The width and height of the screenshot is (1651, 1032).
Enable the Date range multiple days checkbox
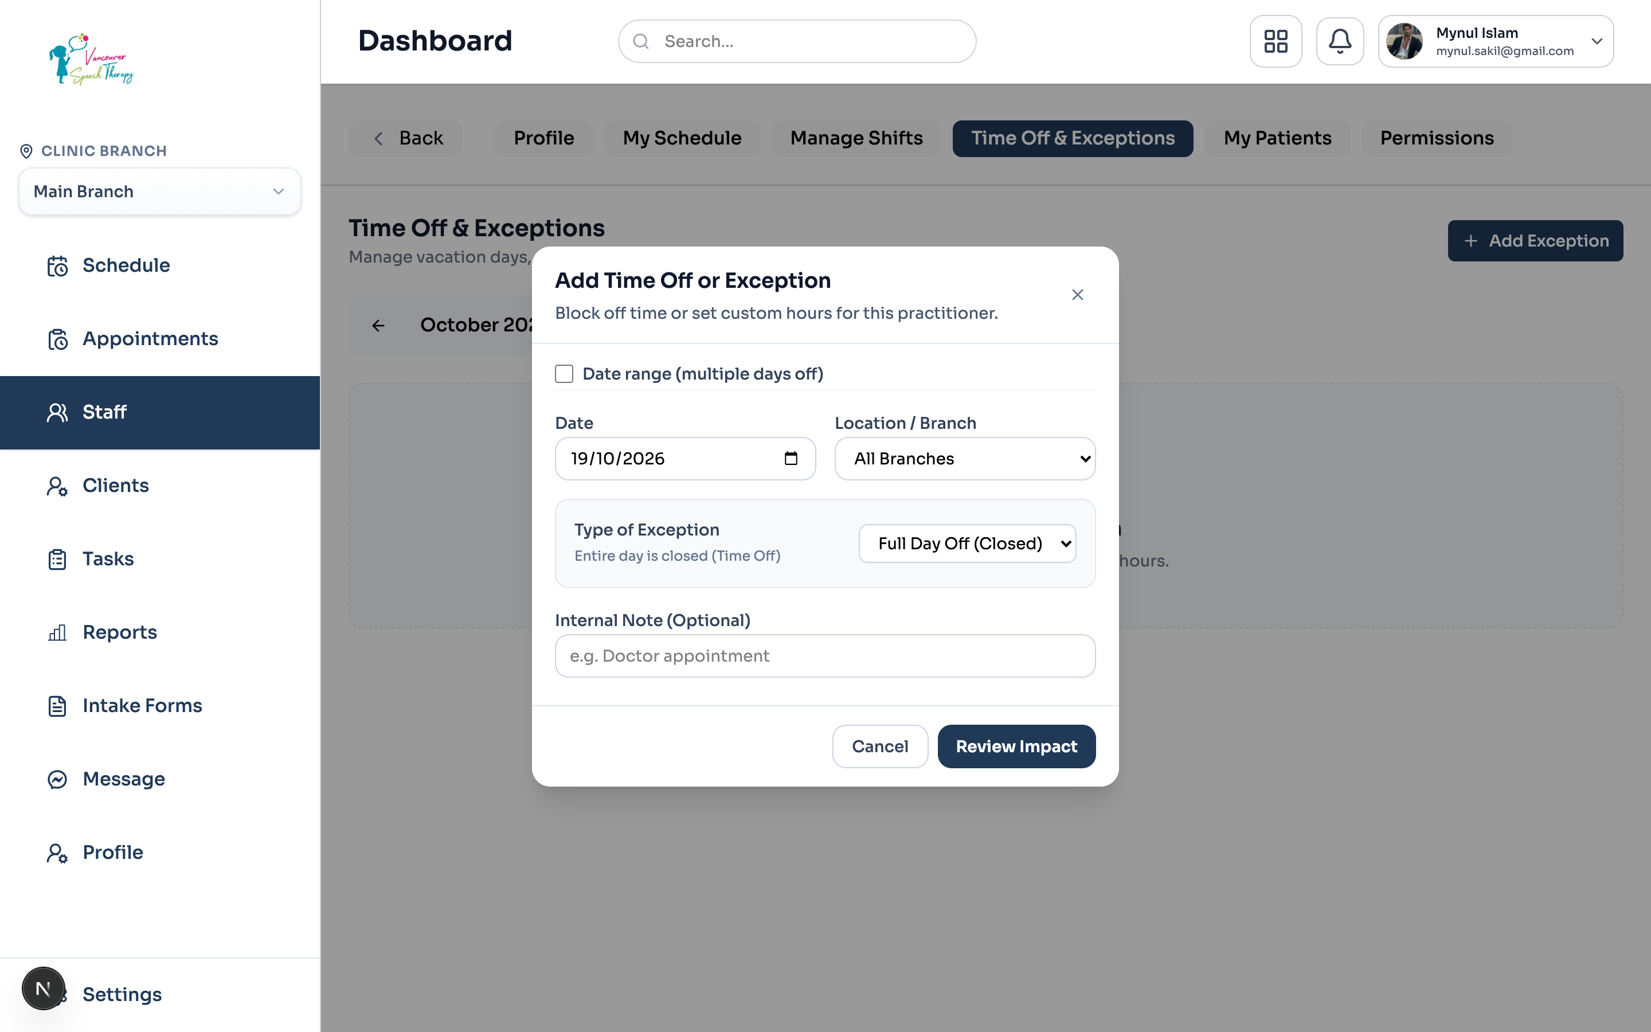coord(564,374)
